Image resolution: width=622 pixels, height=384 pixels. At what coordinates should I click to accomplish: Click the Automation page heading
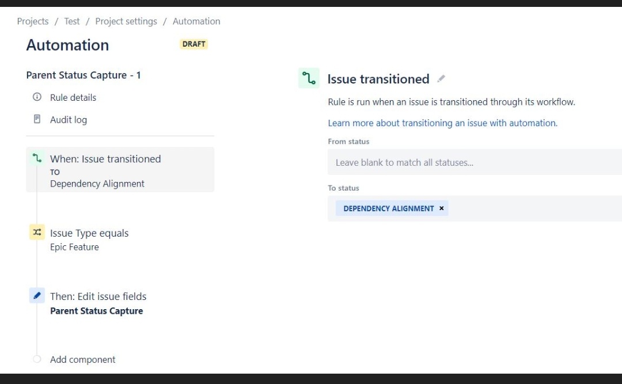click(x=67, y=45)
